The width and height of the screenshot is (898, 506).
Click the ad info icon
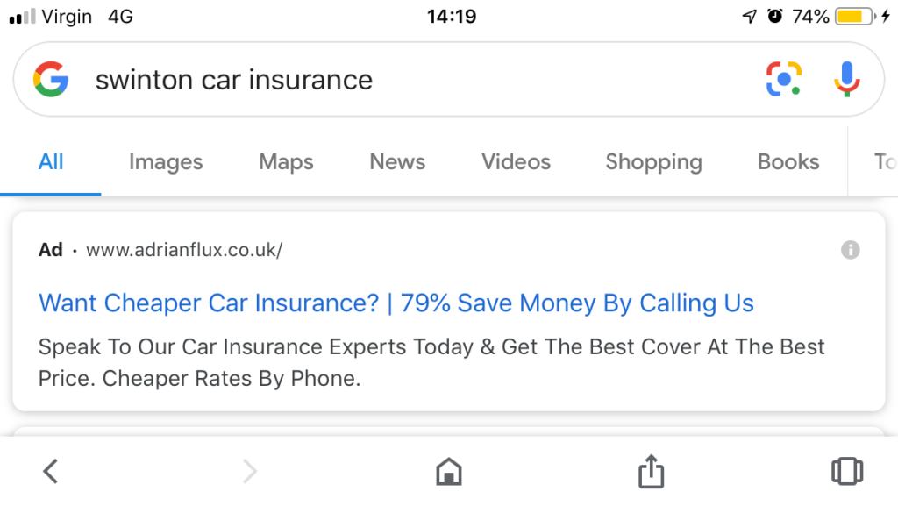(x=850, y=250)
